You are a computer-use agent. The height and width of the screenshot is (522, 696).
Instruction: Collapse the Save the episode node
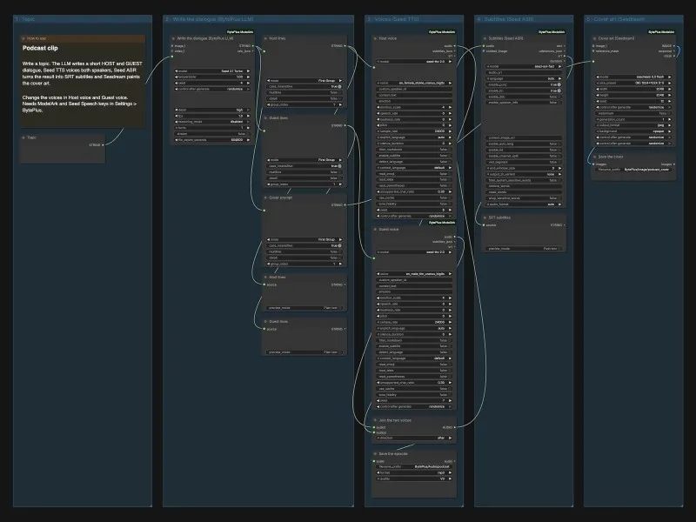376,454
